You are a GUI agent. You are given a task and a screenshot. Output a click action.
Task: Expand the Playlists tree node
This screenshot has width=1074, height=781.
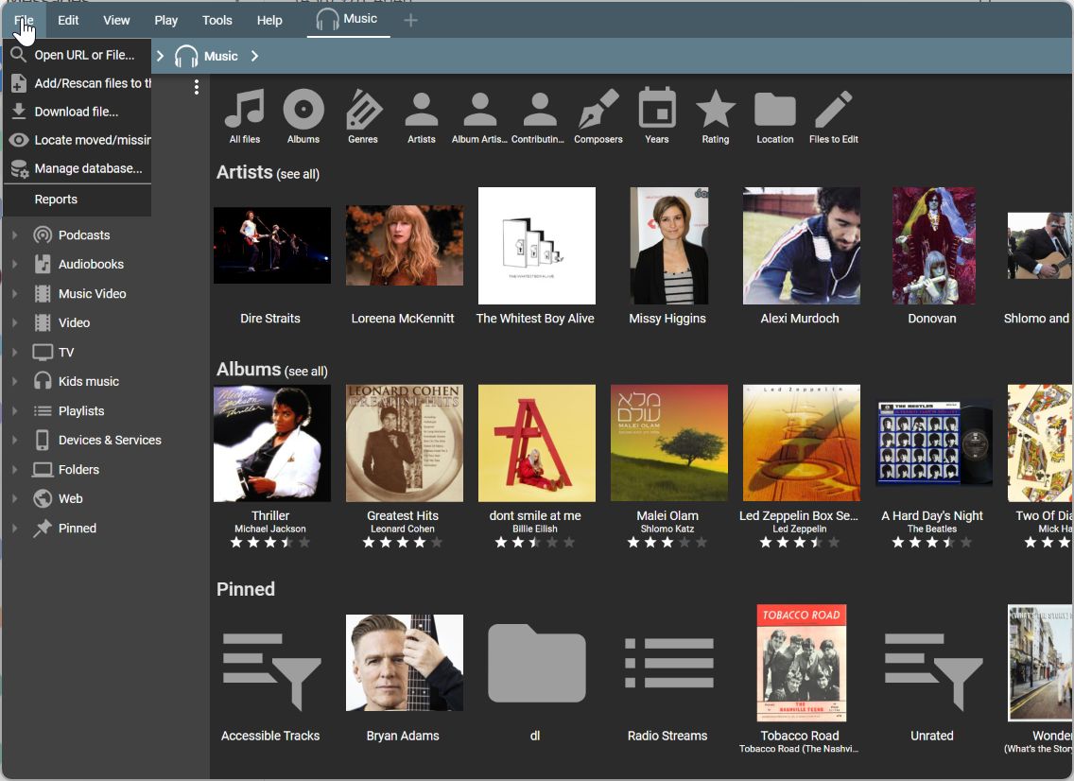(14, 411)
